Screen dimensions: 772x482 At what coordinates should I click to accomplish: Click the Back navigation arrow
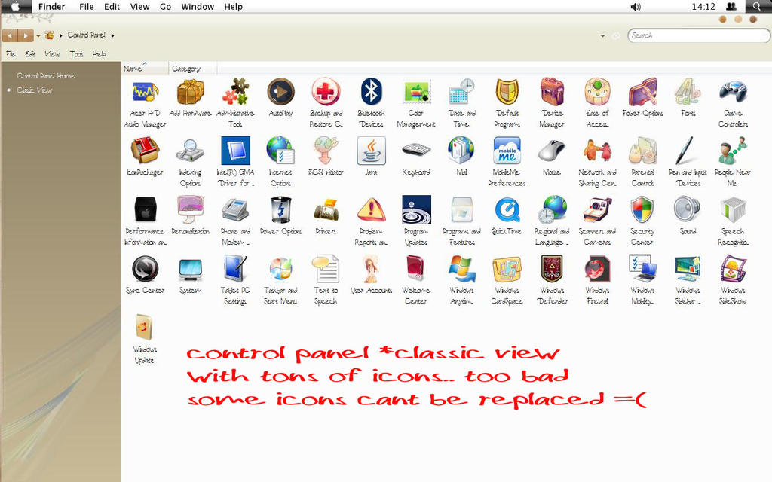click(9, 35)
